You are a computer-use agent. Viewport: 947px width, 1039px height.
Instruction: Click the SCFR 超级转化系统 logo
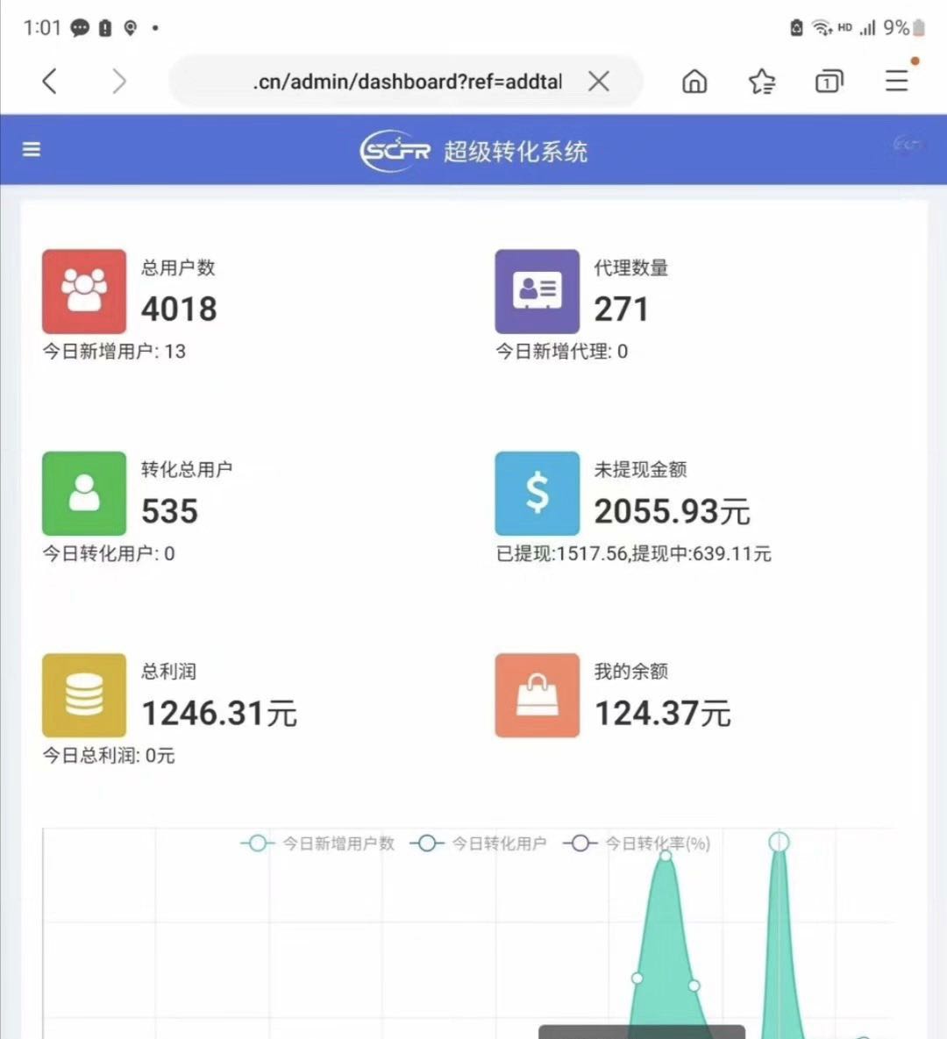pyautogui.click(x=473, y=151)
